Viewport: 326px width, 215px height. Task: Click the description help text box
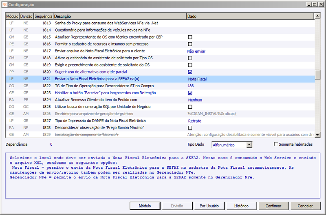click(x=163, y=176)
